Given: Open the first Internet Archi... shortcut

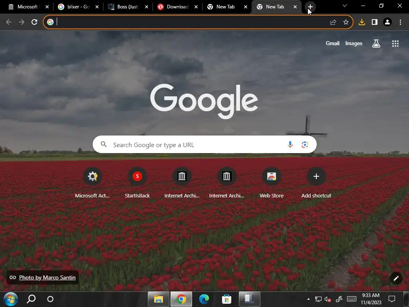Looking at the screenshot, I should click(x=182, y=183).
